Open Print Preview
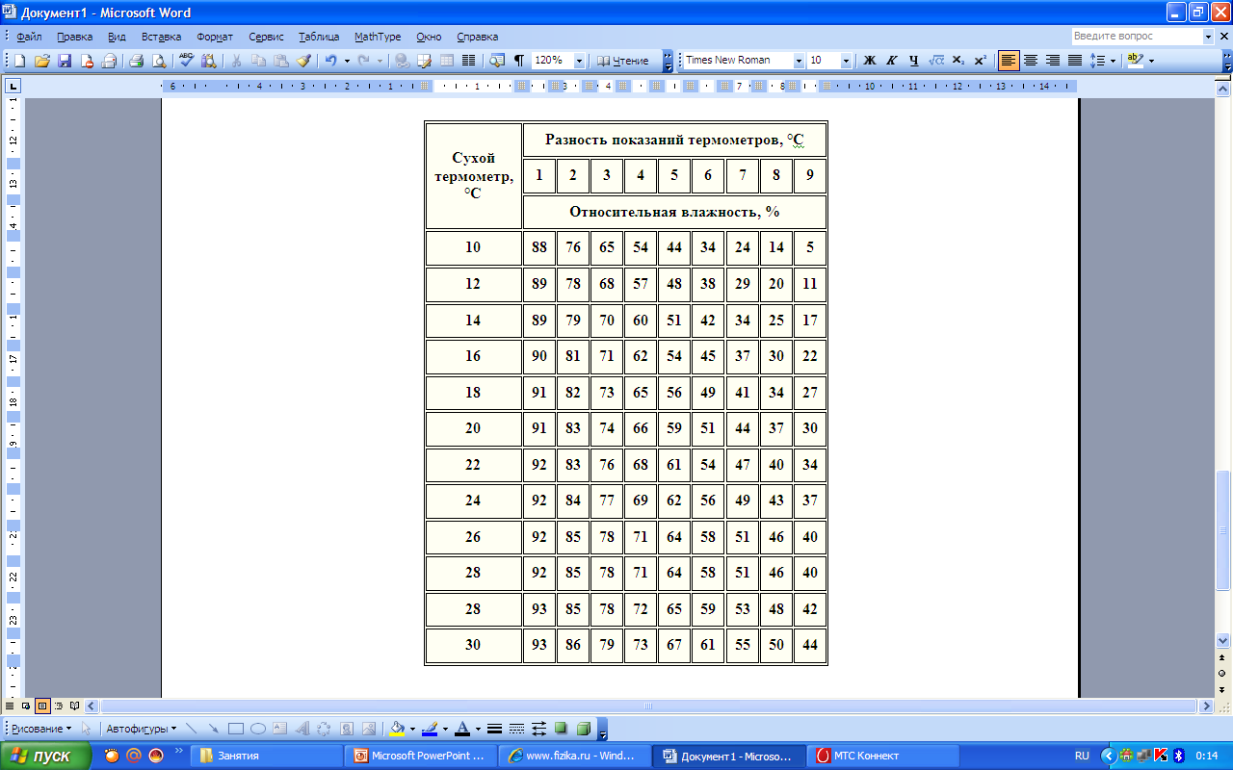This screenshot has height=770, width=1233. [158, 61]
